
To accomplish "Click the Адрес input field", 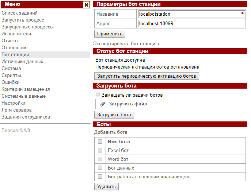I will (x=191, y=23).
